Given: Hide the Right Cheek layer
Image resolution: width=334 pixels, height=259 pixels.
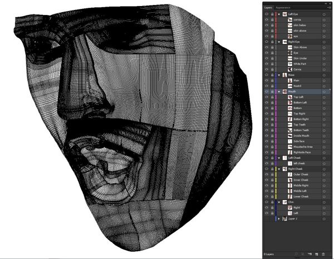Looking at the screenshot, I should coord(267,169).
